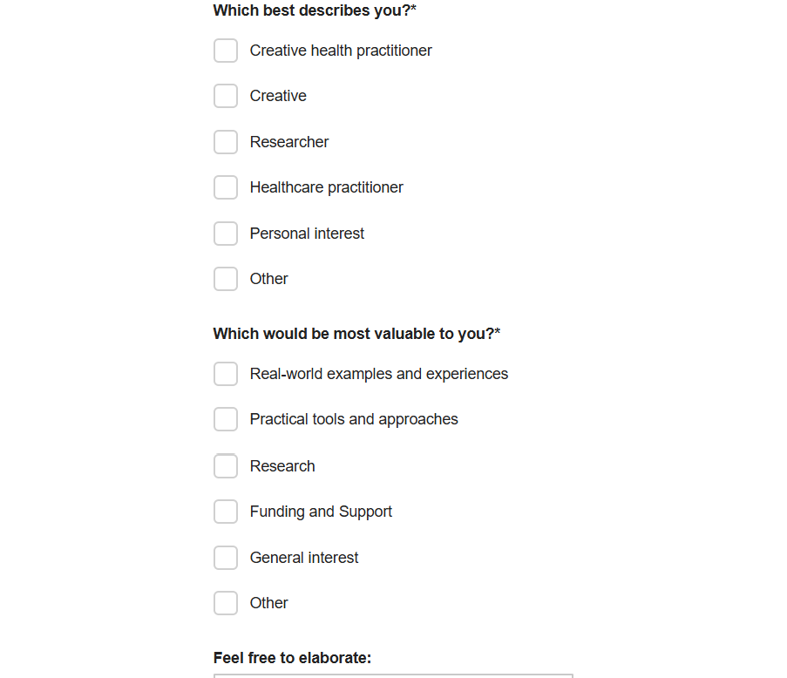
Task: Click the Creative label text
Action: (277, 96)
